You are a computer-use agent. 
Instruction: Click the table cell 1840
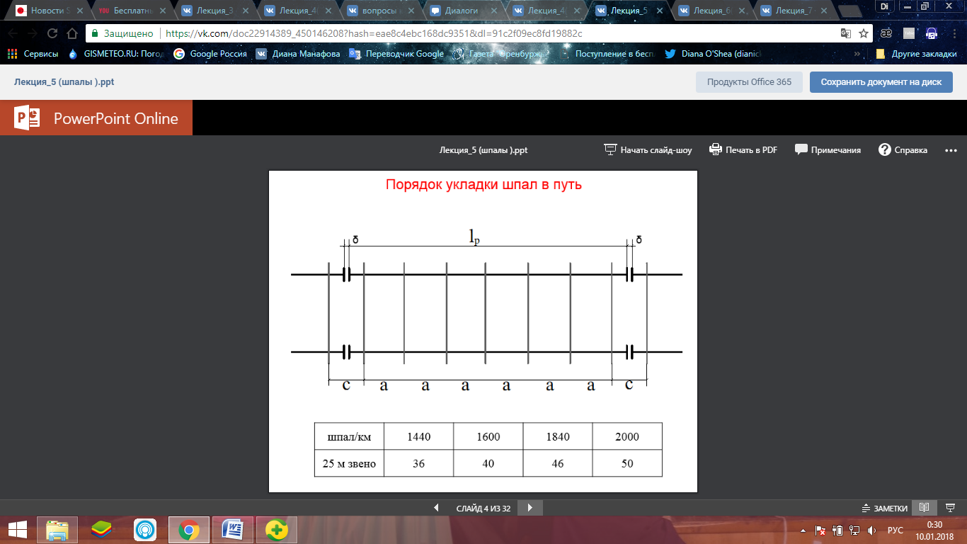pos(558,436)
